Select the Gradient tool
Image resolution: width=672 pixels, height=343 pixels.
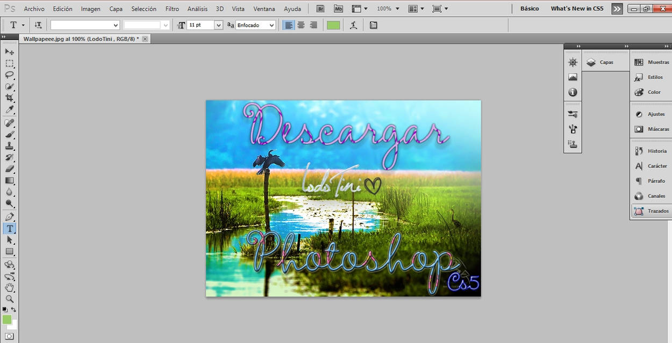pyautogui.click(x=10, y=181)
